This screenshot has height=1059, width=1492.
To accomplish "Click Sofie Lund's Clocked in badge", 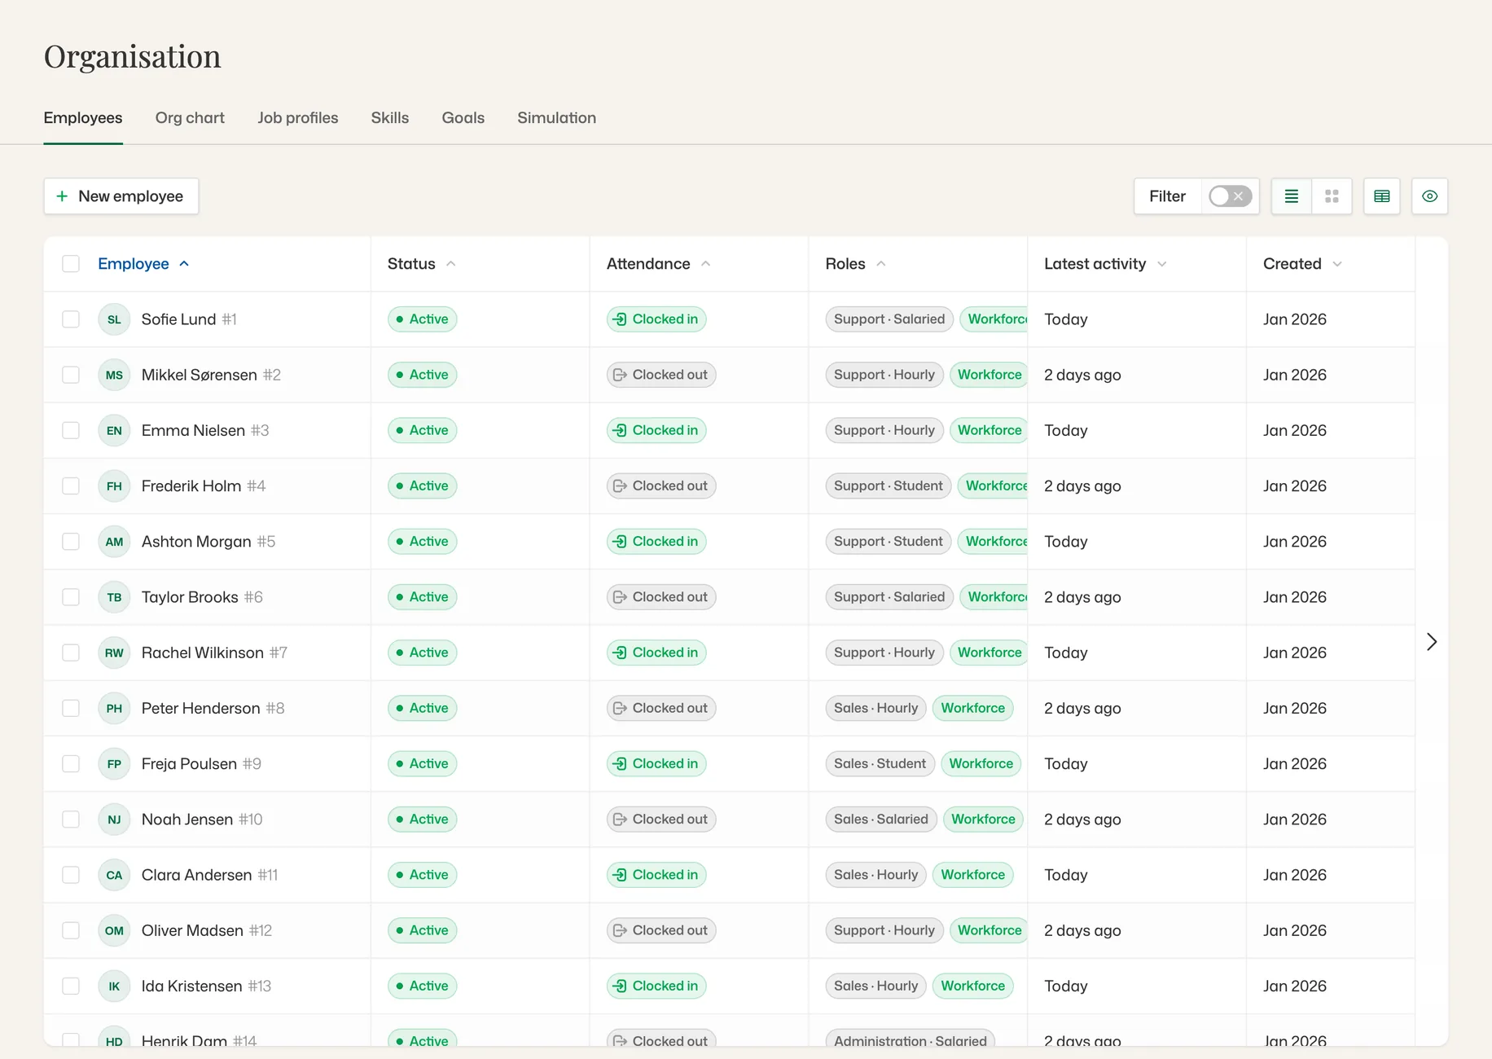I will 656,319.
